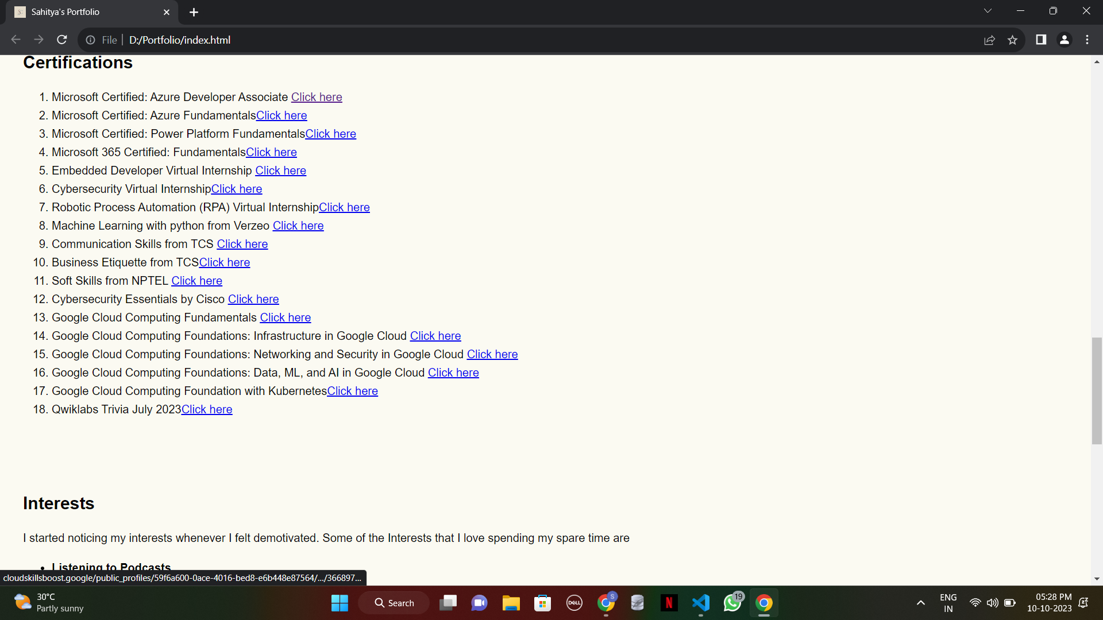Expand hidden system tray icons
The height and width of the screenshot is (620, 1103).
pos(921,603)
